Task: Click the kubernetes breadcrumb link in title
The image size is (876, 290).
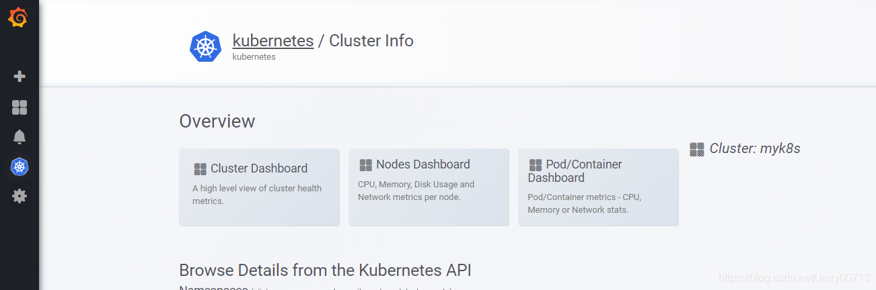Action: click(273, 40)
